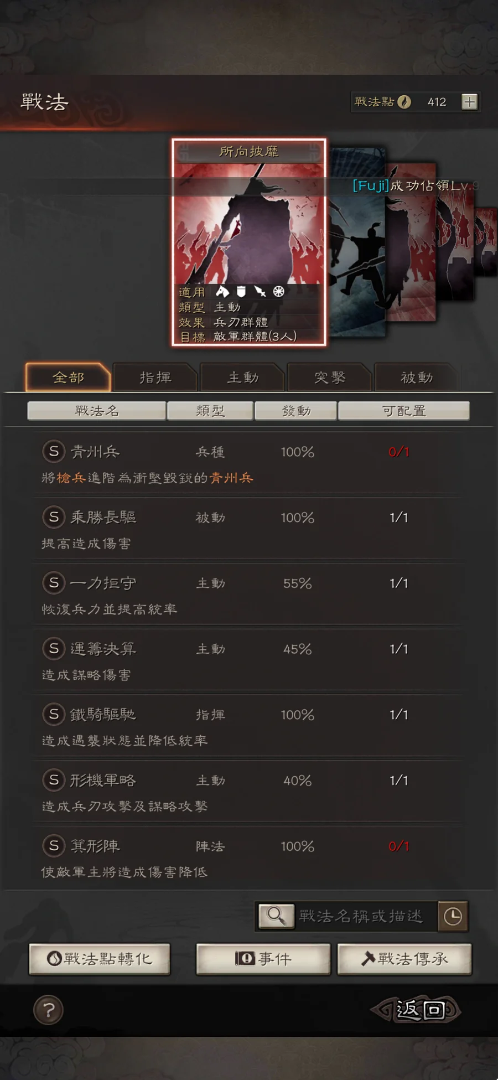
Task: Select the 被動 tab
Action: tap(417, 378)
